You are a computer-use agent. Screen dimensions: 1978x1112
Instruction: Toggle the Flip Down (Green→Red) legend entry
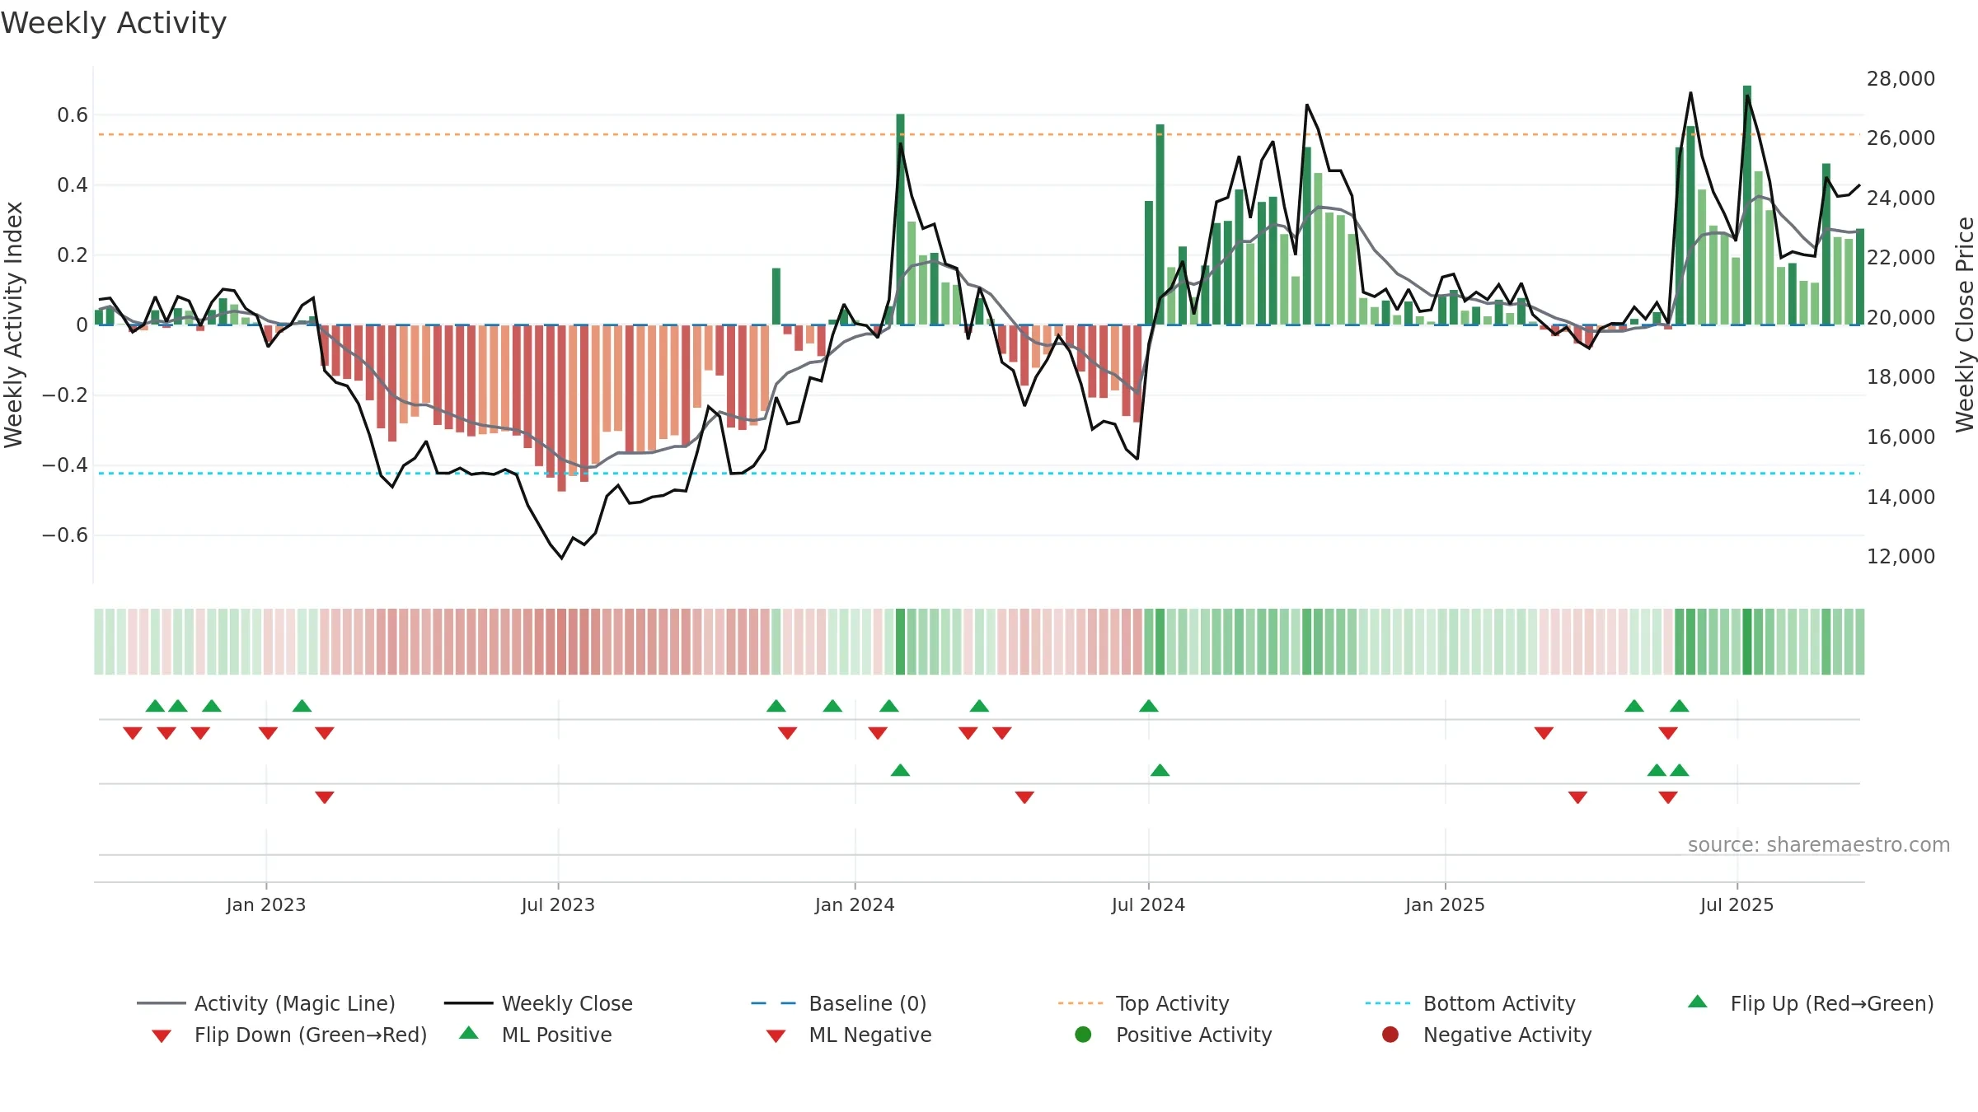coord(288,1035)
